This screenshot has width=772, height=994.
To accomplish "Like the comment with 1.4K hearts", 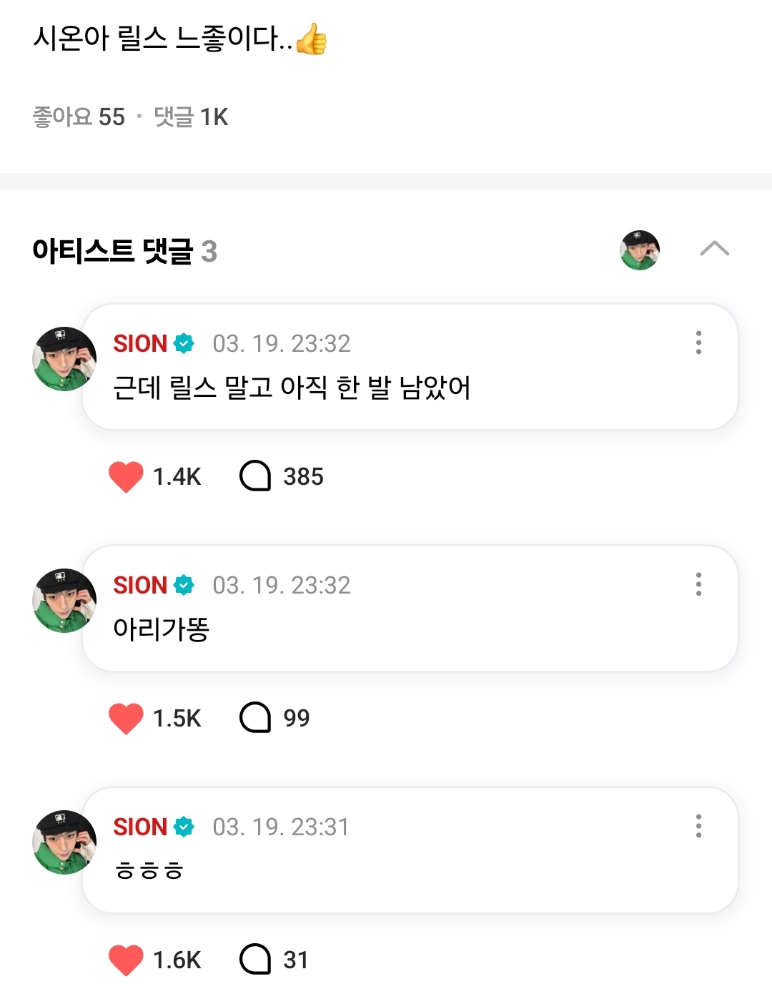I will (127, 476).
